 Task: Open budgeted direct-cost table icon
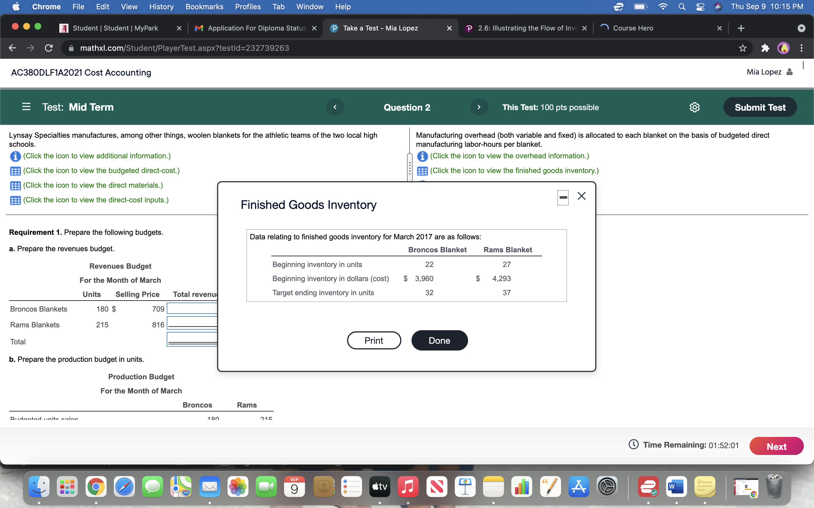point(16,171)
